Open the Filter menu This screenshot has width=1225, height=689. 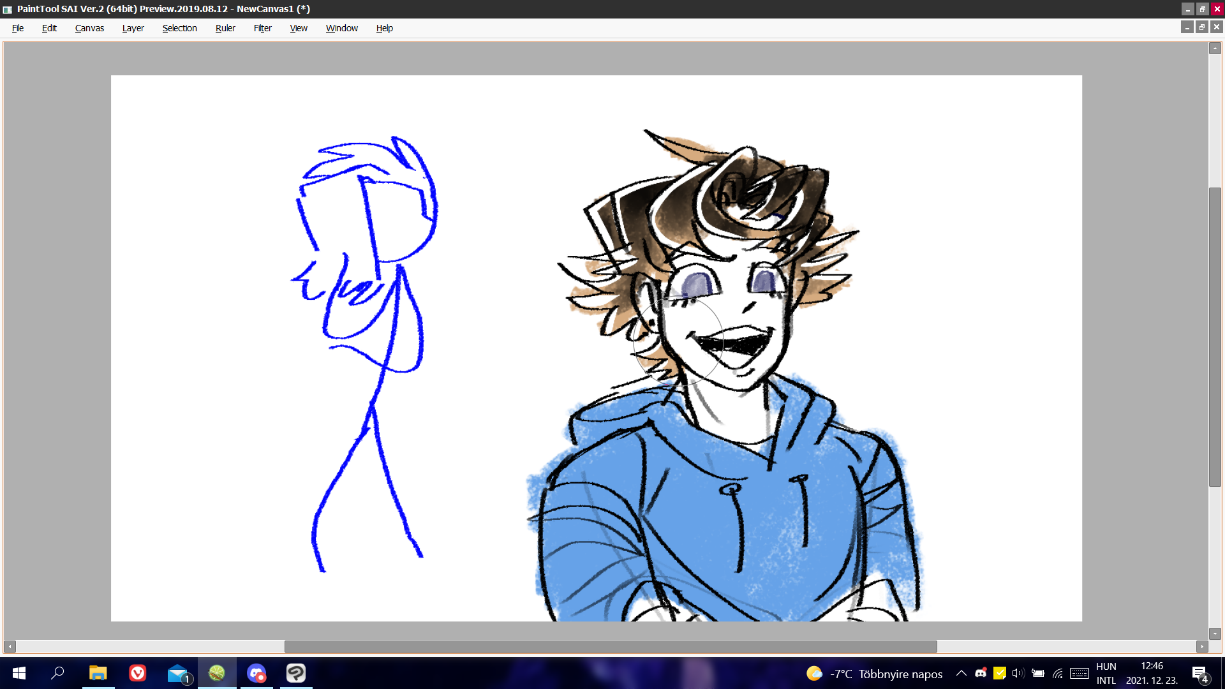click(x=262, y=28)
